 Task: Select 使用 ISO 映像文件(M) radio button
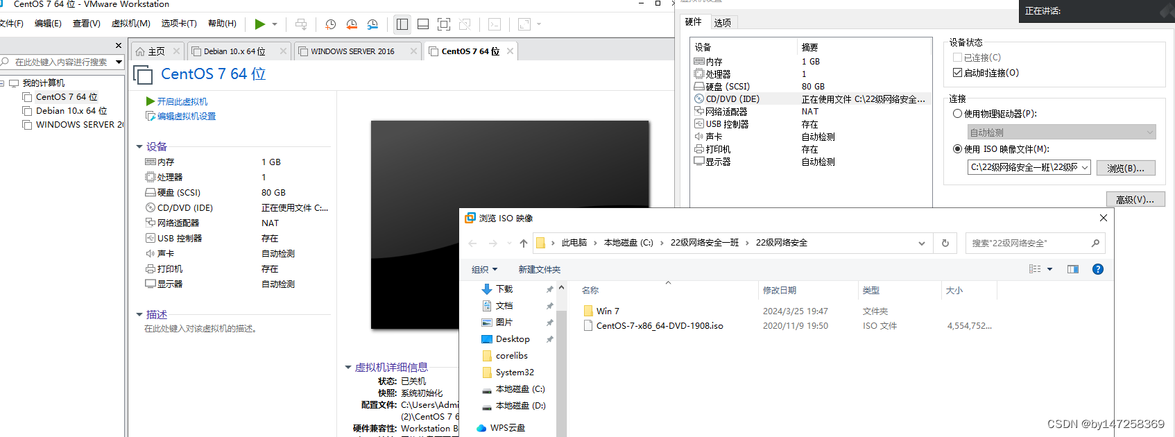(x=958, y=149)
